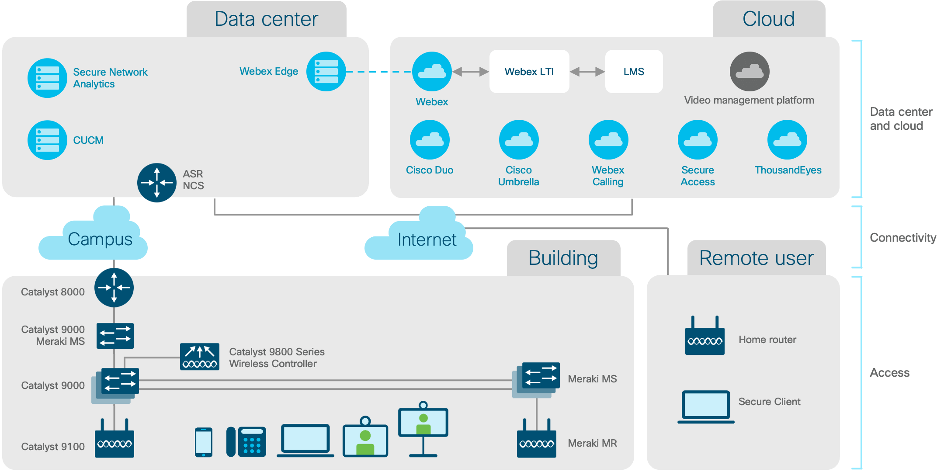
Task: Click the 'Secure Network Analytics' text
Action: (x=110, y=78)
